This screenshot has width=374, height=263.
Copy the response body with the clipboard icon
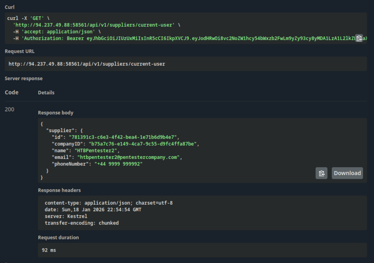point(321,173)
